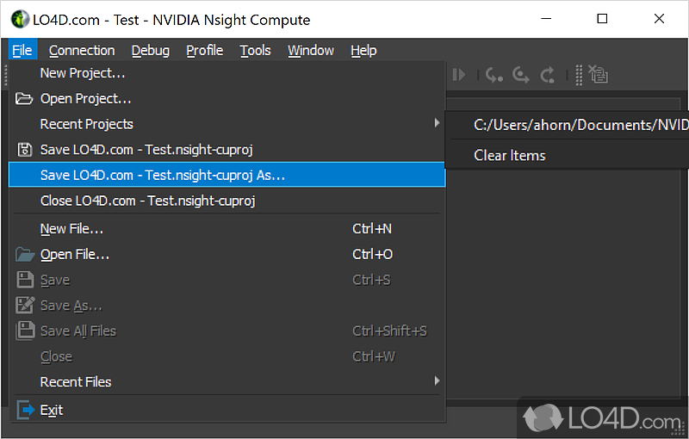Click the folder icon beside Open File
This screenshot has width=689, height=439.
click(x=25, y=255)
